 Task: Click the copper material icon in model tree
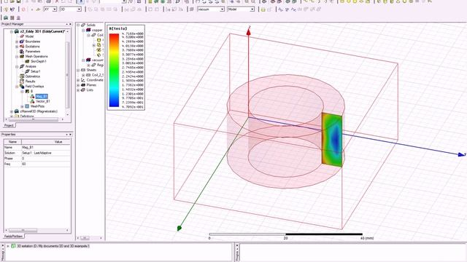click(88, 30)
